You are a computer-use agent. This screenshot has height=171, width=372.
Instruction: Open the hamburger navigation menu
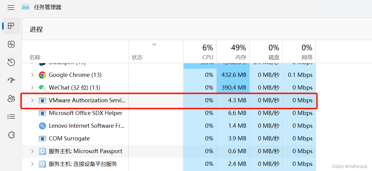[x=11, y=8]
